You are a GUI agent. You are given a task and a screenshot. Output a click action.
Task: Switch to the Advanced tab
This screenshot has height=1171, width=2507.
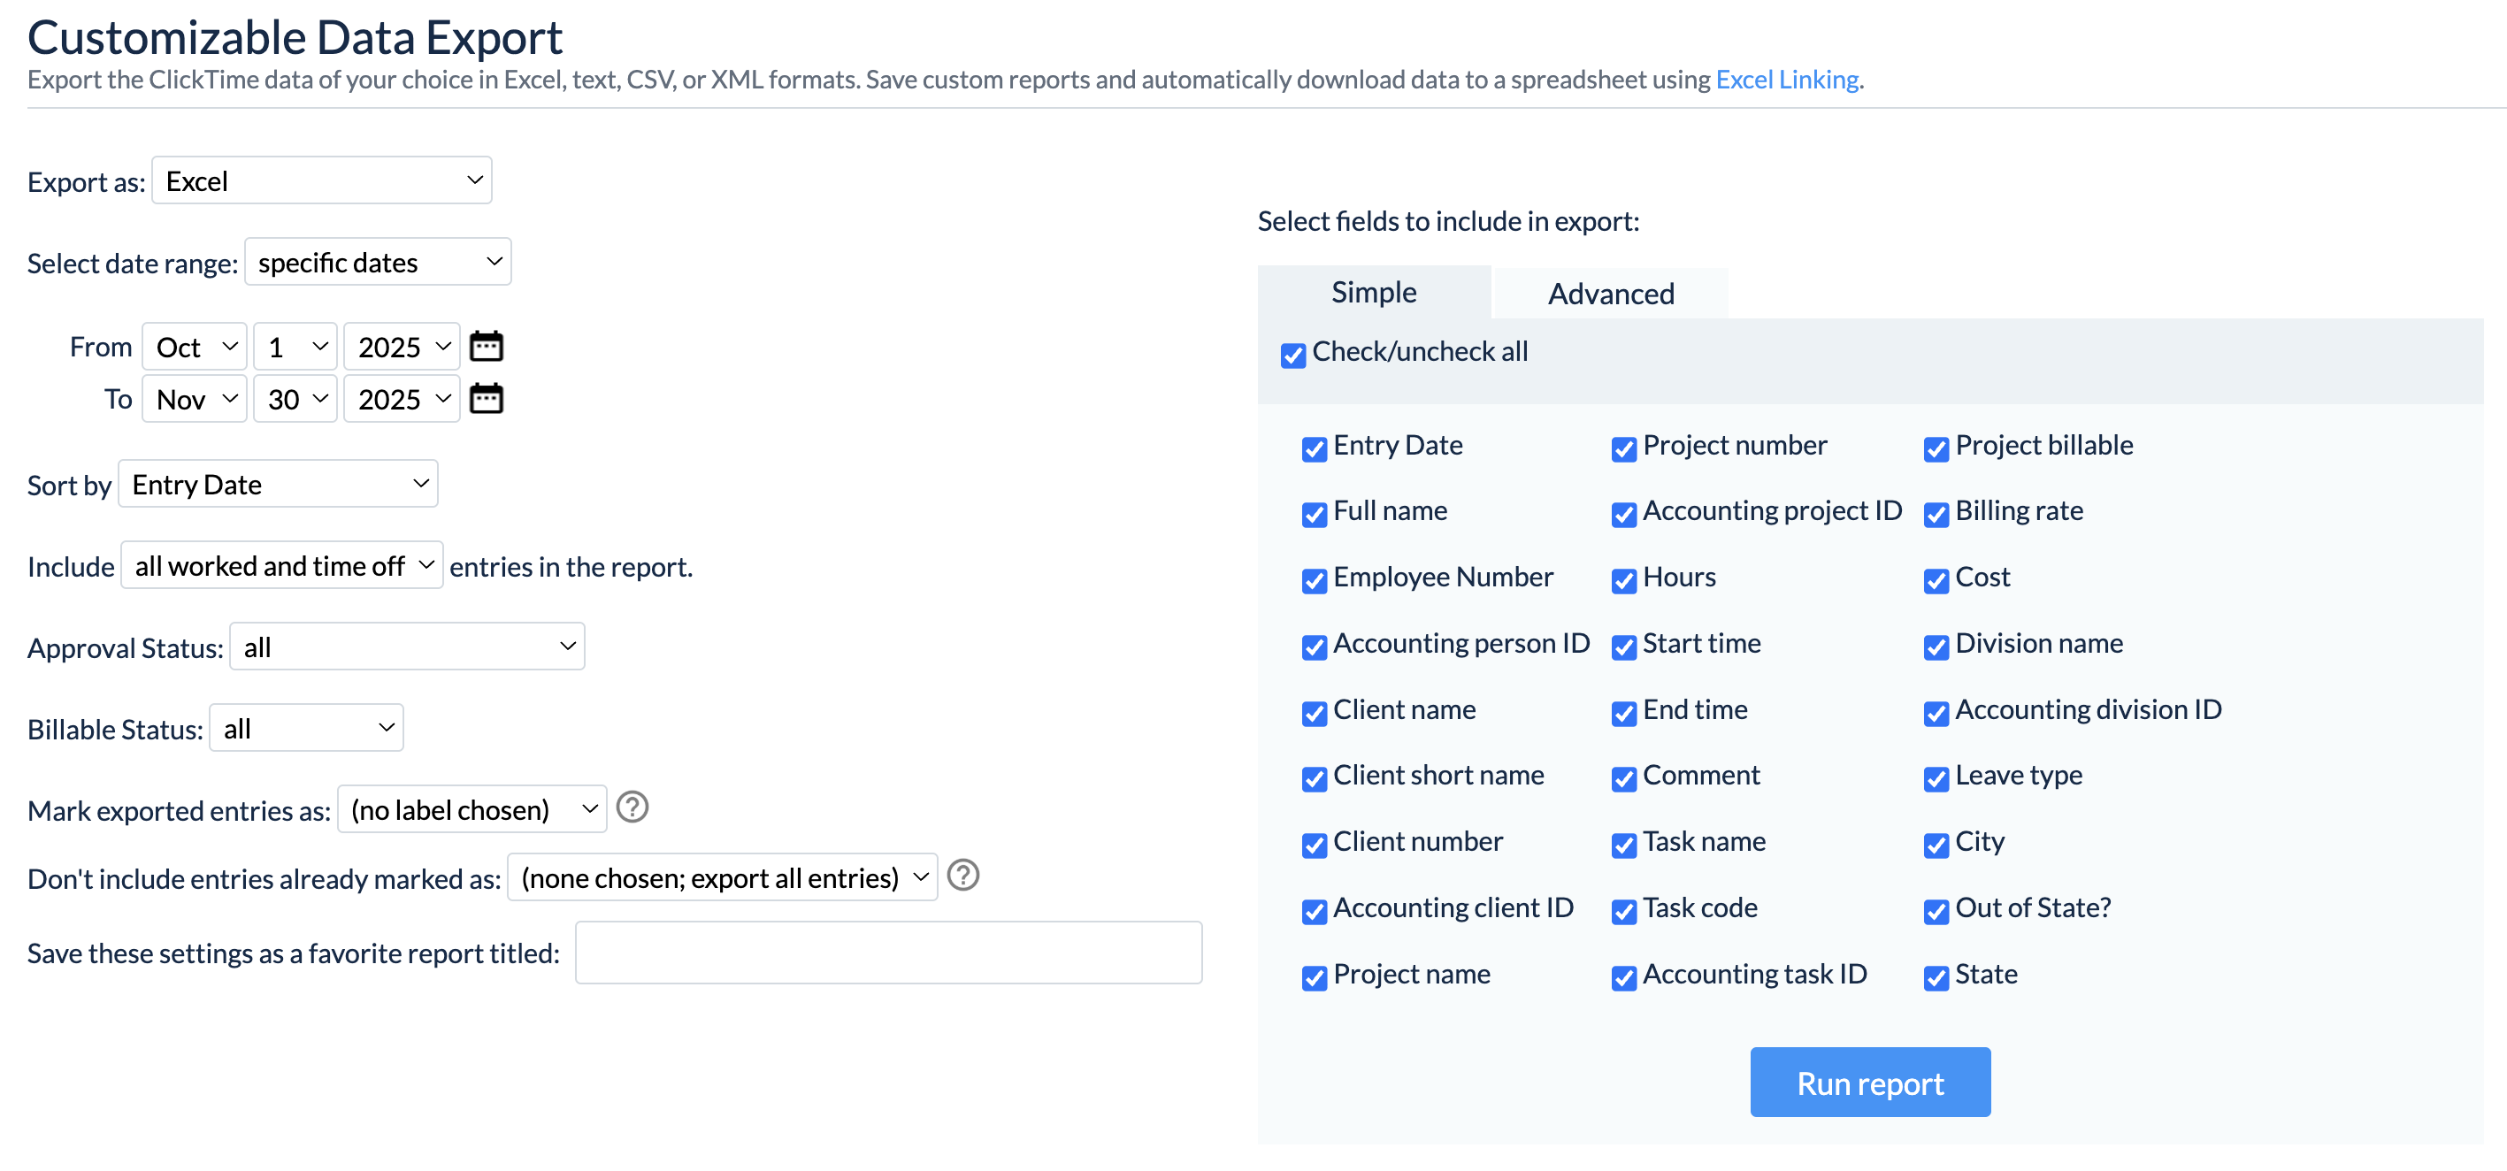[1612, 294]
